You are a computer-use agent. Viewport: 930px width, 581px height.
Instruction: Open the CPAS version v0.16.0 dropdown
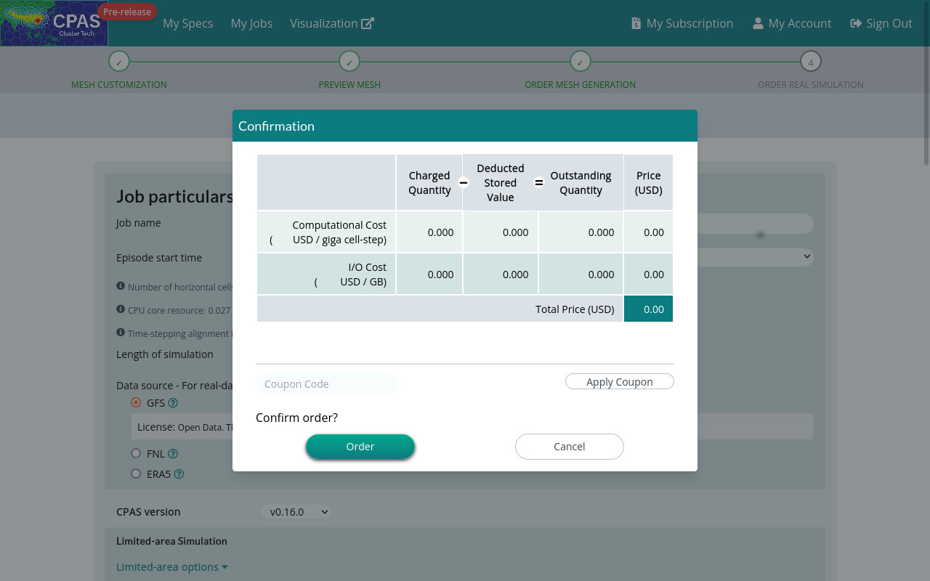pos(296,512)
